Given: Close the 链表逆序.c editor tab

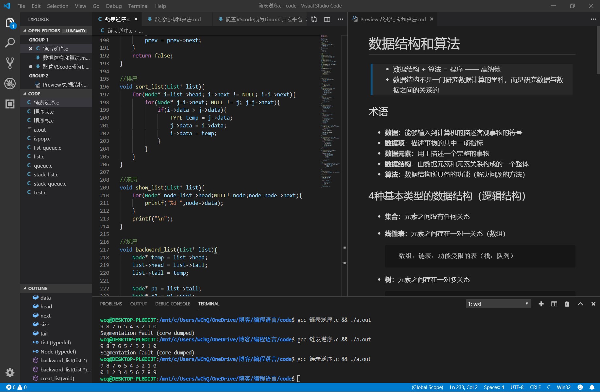Looking at the screenshot, I should [x=136, y=19].
